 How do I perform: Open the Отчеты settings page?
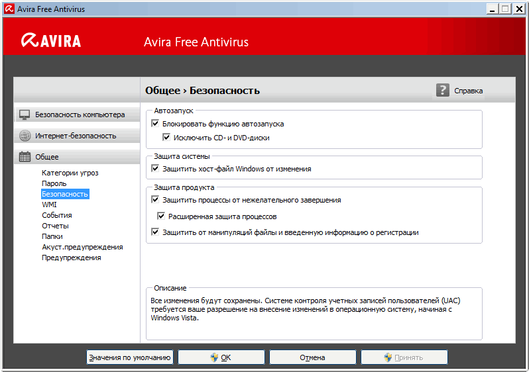pos(55,226)
